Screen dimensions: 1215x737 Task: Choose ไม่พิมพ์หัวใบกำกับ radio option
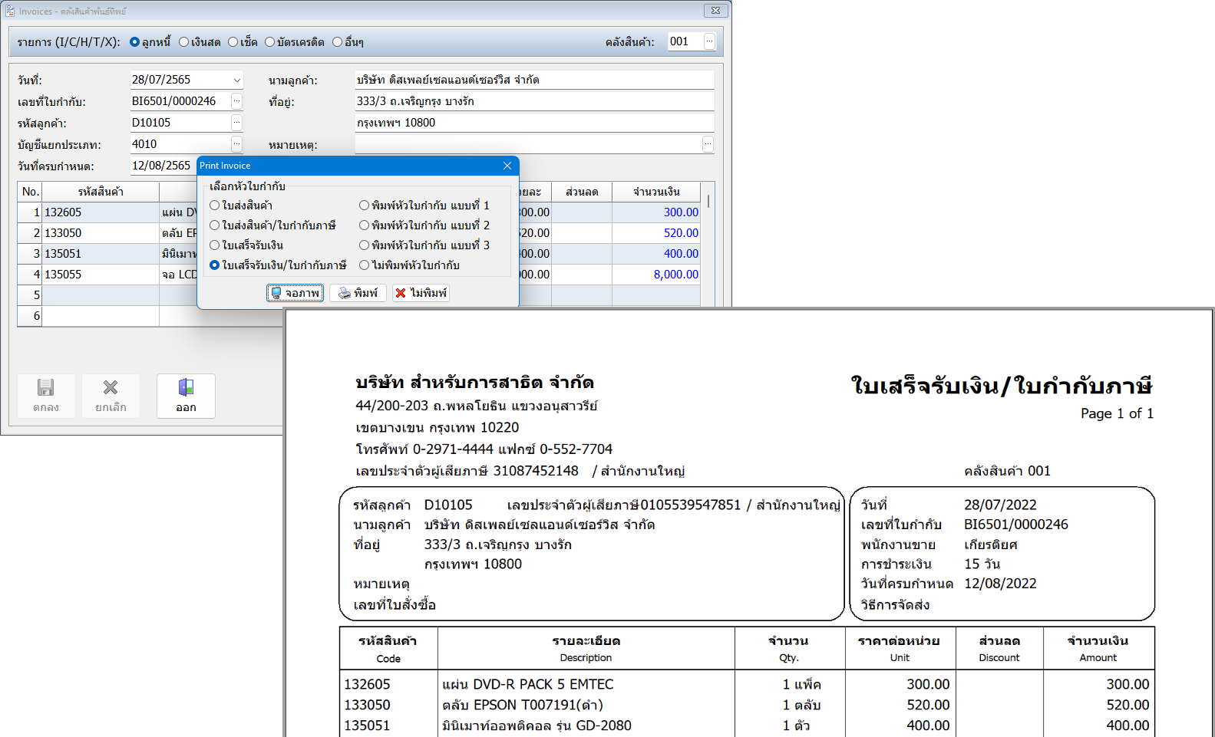coord(365,265)
